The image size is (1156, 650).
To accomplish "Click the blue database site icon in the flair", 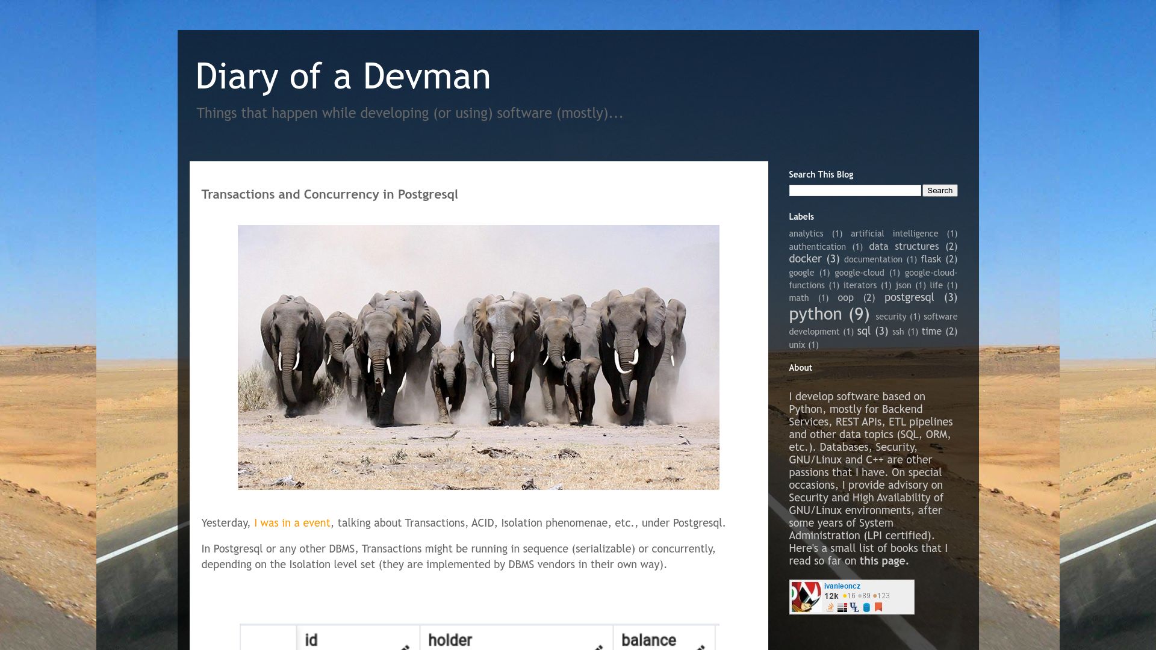I will [866, 607].
